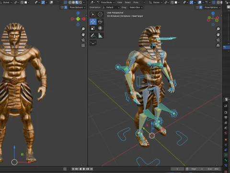Select the Cursor tool in the right viewport toolbar

point(100,14)
